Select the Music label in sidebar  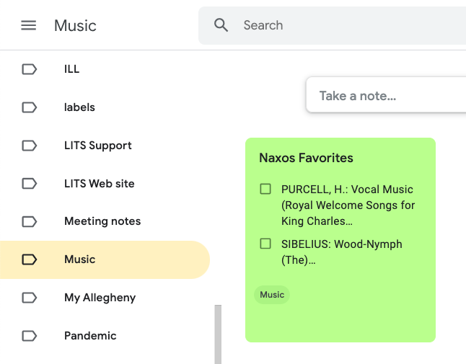pos(79,259)
